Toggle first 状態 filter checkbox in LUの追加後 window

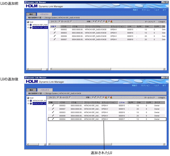[93, 97]
